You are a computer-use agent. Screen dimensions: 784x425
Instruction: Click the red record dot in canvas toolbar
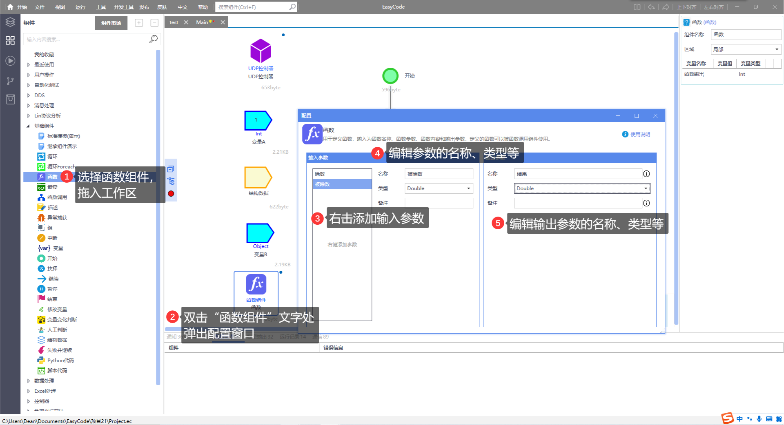click(x=171, y=194)
